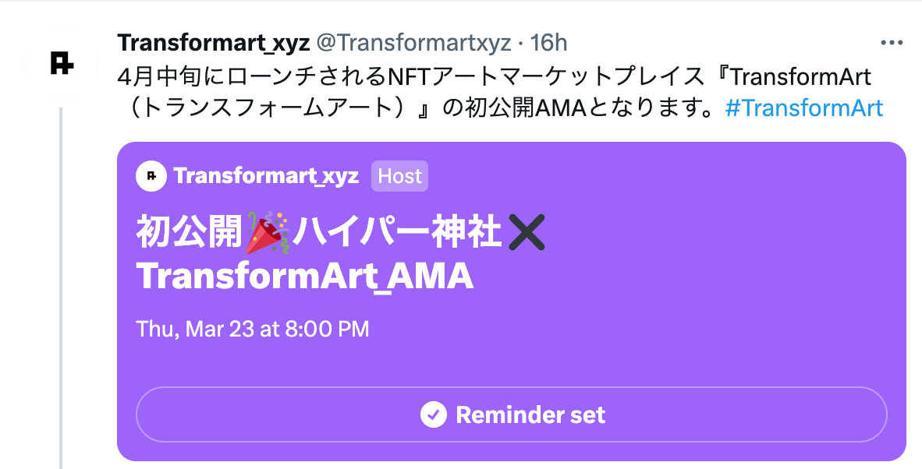
Task: Click the Transformart_xyz host name in Space card
Action: [266, 176]
